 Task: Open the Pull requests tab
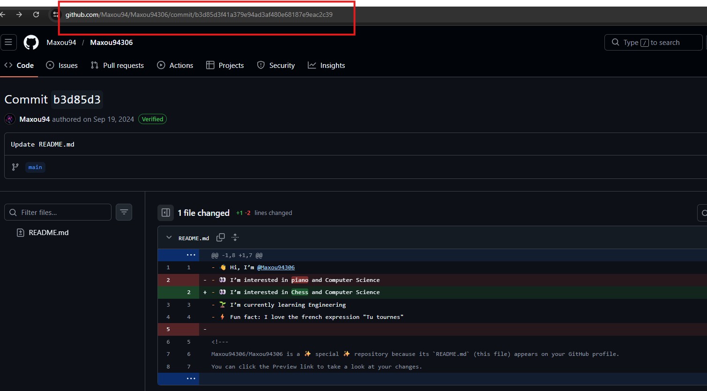(117, 66)
